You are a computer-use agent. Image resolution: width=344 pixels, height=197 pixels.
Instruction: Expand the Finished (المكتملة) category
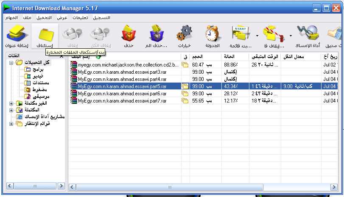point(11,110)
